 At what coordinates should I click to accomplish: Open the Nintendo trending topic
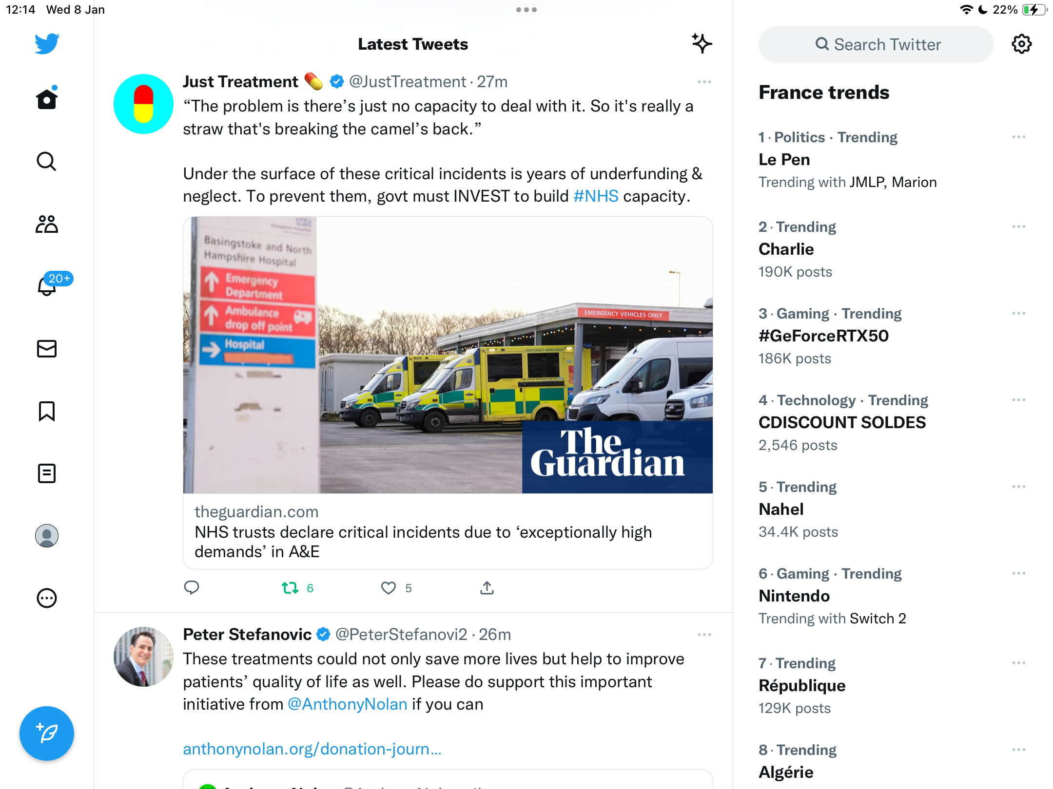pyautogui.click(x=794, y=596)
